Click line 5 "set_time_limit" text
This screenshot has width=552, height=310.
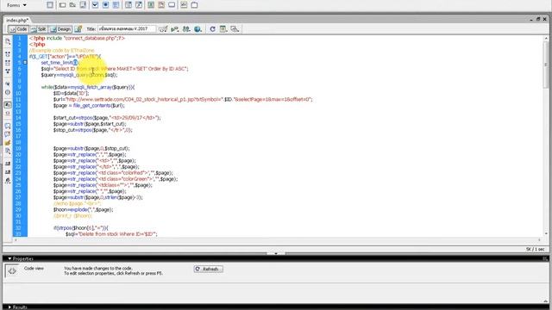57,63
